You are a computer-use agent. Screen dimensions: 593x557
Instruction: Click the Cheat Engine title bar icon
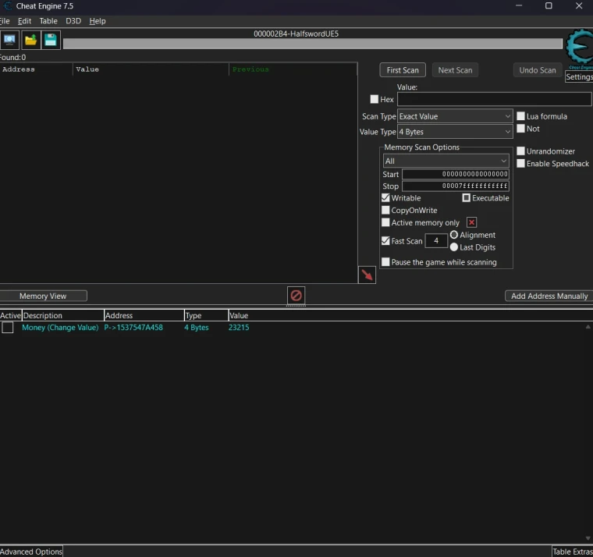pos(7,6)
